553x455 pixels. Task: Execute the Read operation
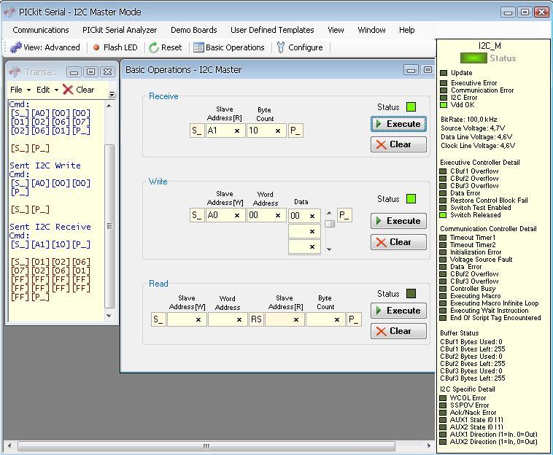pos(398,311)
